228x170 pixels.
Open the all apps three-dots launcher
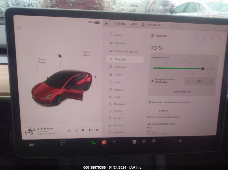coord(124,142)
